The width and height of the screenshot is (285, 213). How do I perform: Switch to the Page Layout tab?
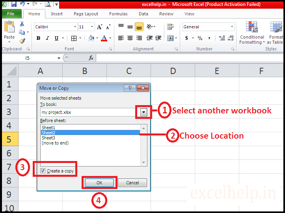[x=86, y=14]
